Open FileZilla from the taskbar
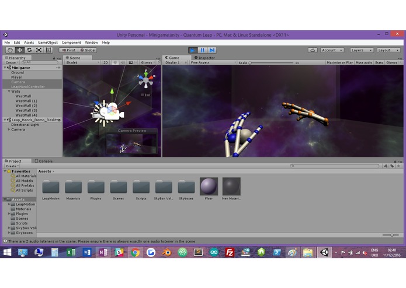This screenshot has height=288, width=406. coord(230,252)
